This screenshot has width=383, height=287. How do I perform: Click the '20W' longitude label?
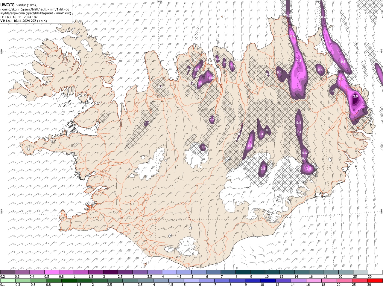[159, 1]
